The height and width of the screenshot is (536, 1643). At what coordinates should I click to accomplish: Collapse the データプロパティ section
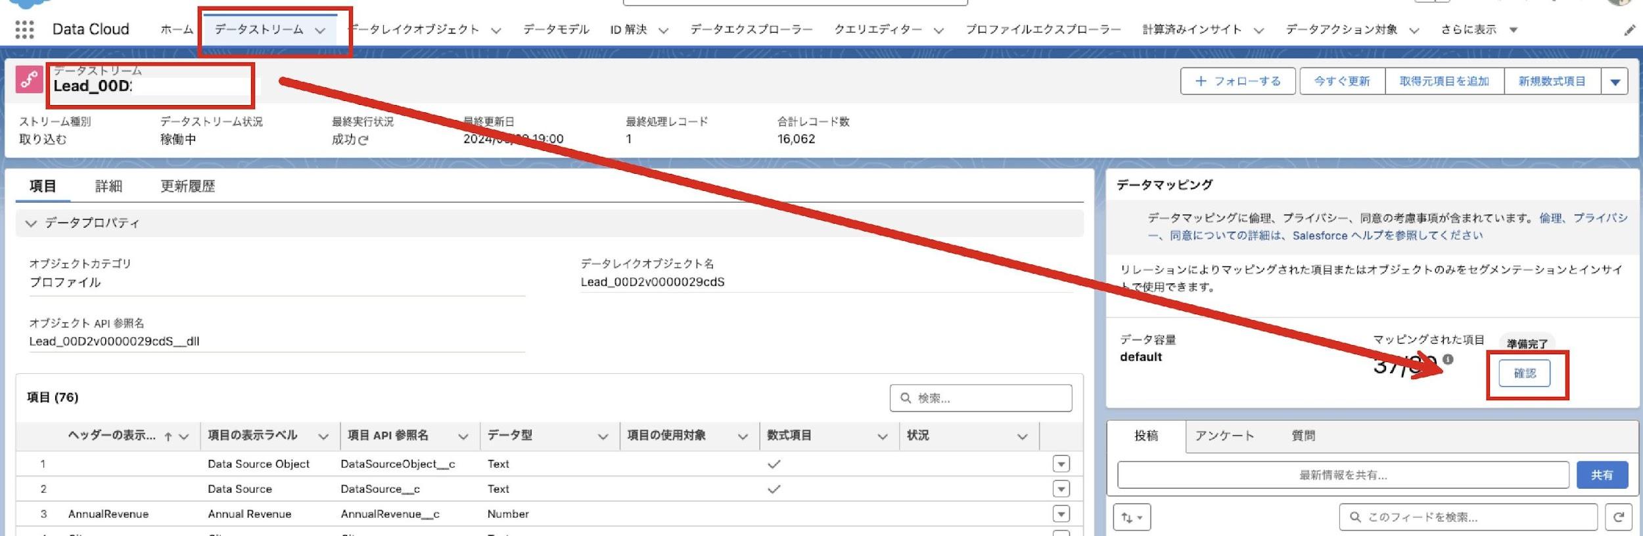click(x=31, y=224)
